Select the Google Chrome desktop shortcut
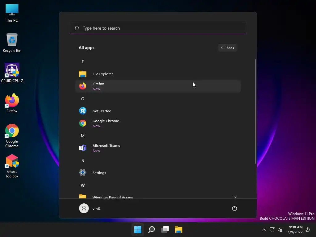Image resolution: width=316 pixels, height=237 pixels. click(12, 136)
